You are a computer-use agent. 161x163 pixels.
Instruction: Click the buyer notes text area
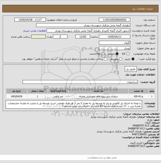pos(74,105)
